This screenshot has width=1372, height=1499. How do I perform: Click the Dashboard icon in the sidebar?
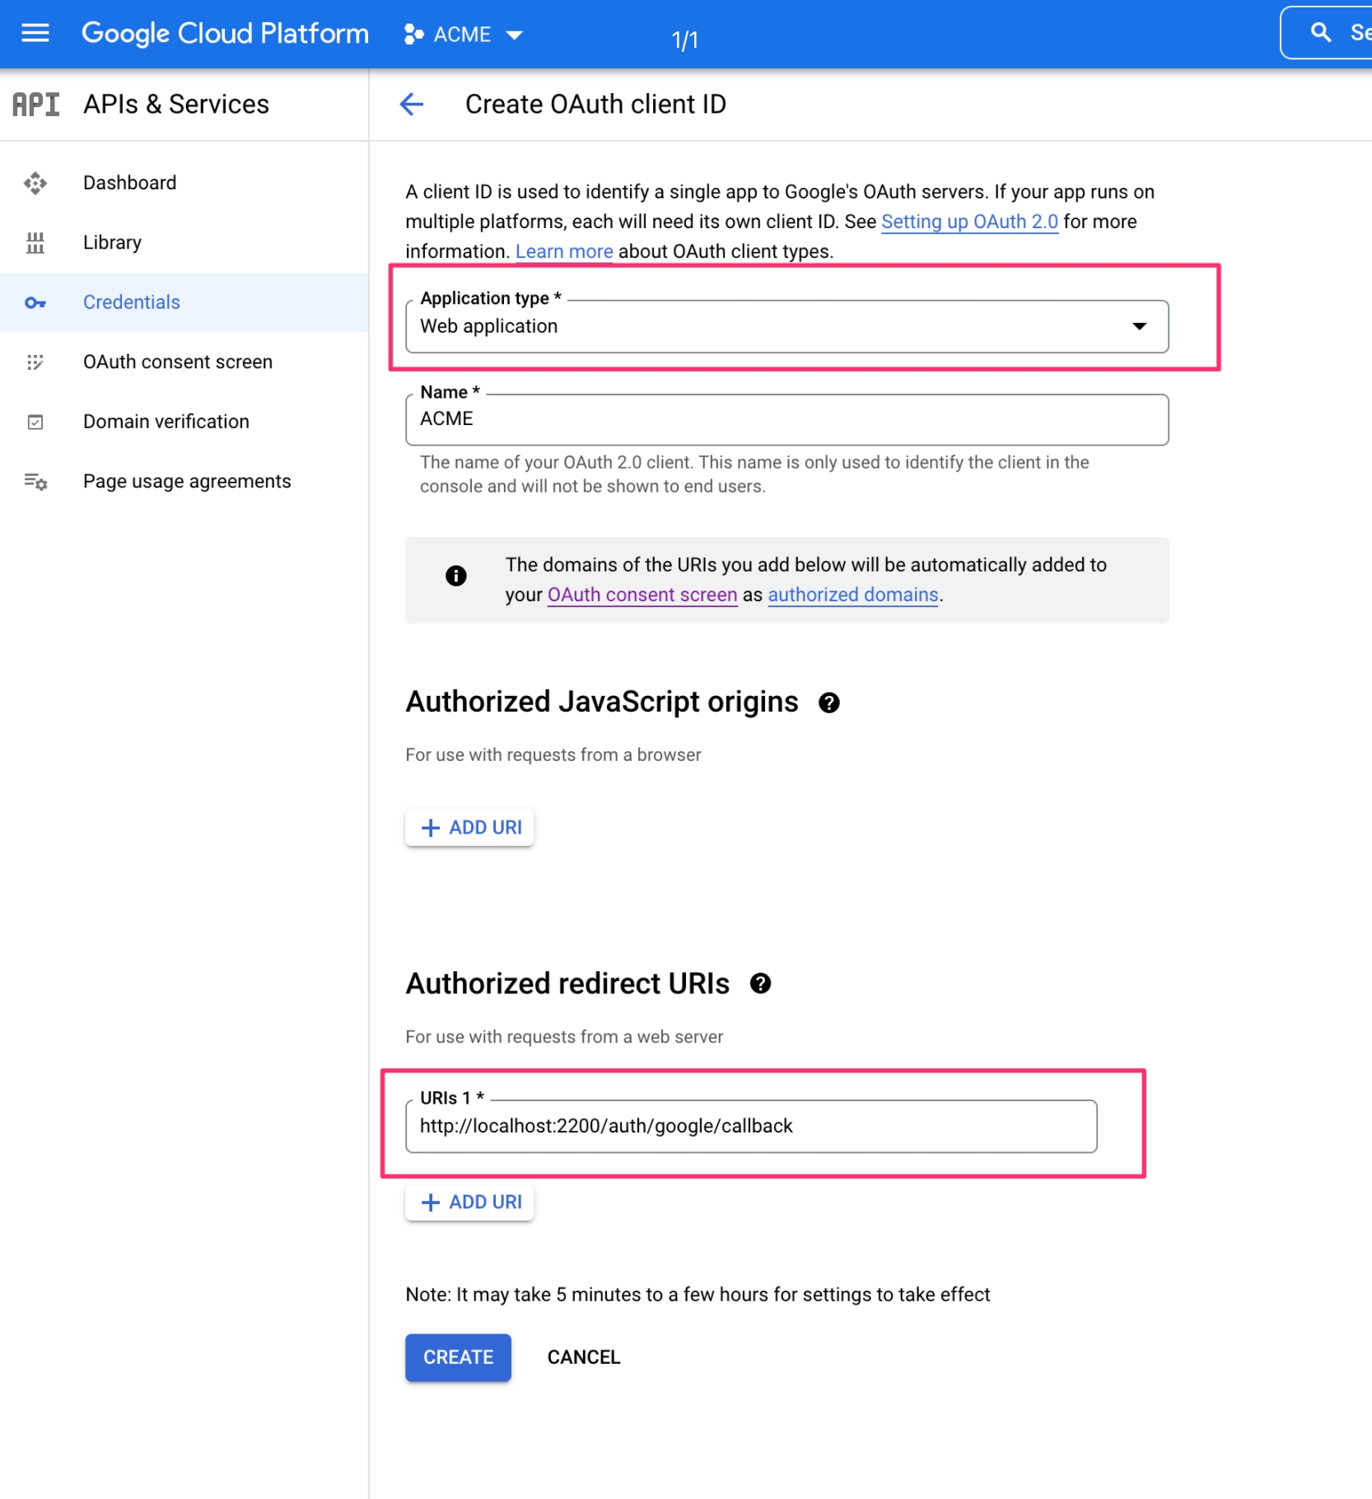(35, 183)
